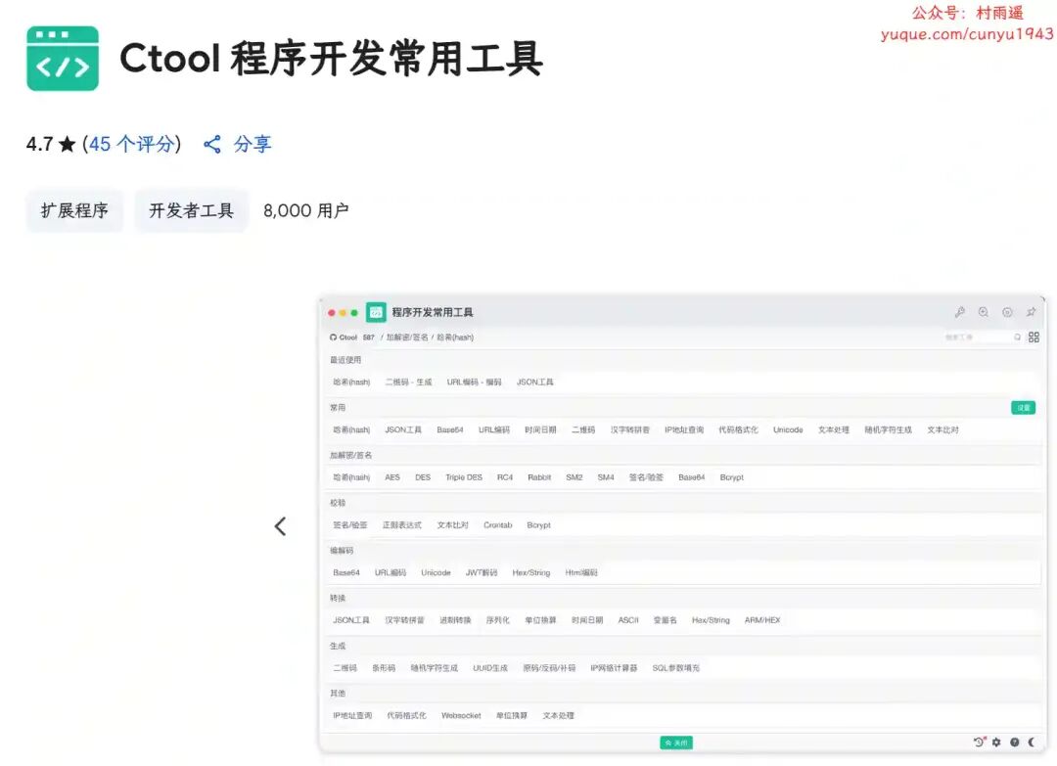Screen dimensions: 1057x766
Task: Click the large green Ctool logo icon
Action: (63, 59)
